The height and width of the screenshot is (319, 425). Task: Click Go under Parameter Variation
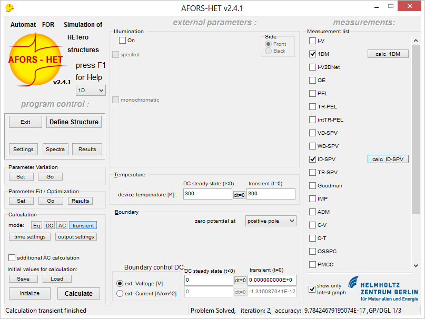[x=50, y=177]
